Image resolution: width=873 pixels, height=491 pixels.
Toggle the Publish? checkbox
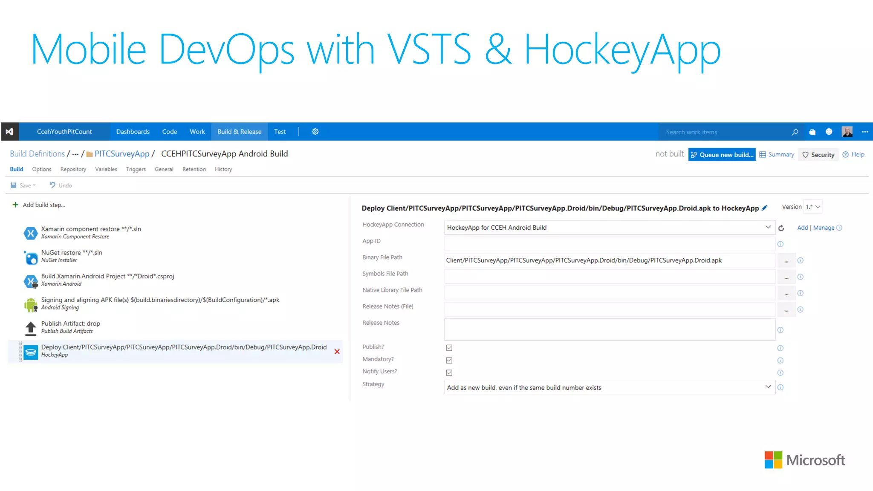click(x=449, y=348)
